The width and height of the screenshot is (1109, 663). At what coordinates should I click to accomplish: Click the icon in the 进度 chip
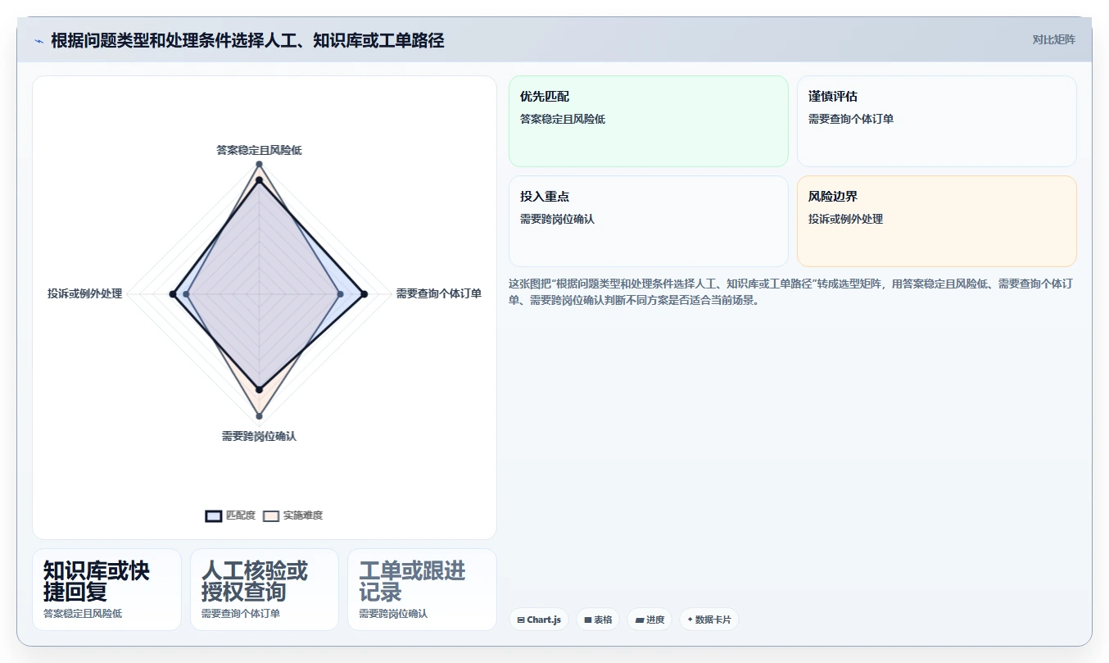tap(640, 620)
